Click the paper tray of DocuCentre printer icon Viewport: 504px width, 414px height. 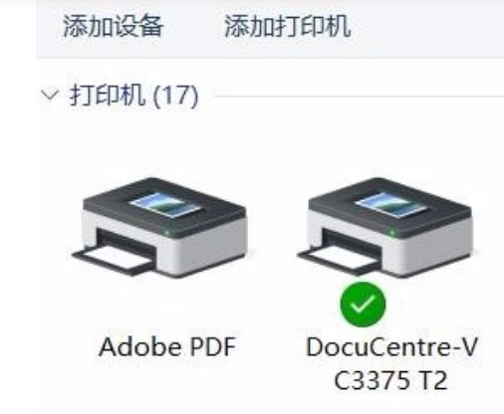338,259
